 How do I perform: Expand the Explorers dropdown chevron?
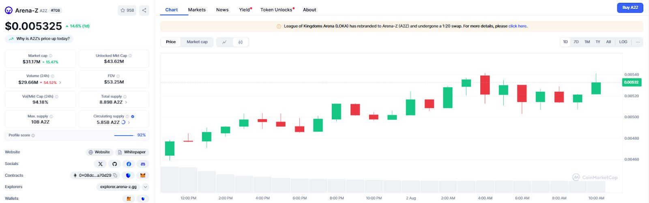click(145, 187)
